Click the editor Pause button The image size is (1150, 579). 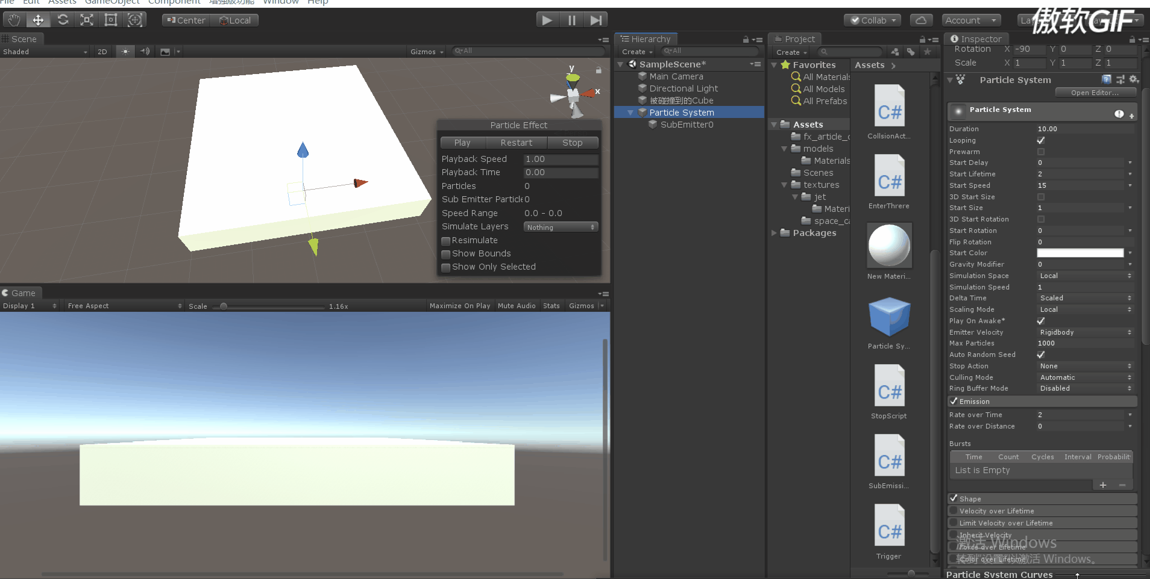click(x=571, y=20)
